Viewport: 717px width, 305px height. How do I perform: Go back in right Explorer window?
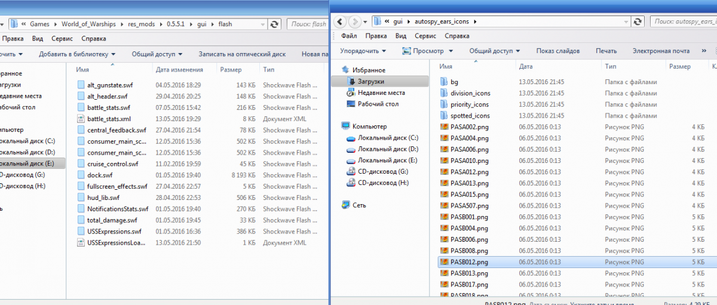340,22
